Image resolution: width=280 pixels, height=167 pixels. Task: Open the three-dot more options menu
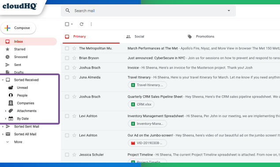point(91,24)
